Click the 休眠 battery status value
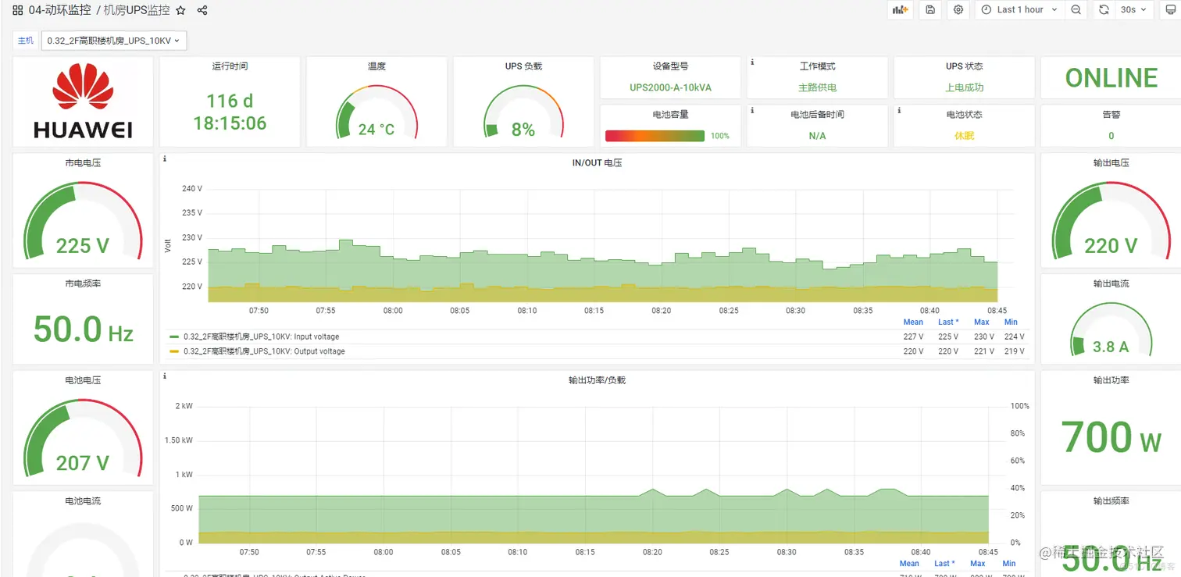This screenshot has width=1181, height=577. point(964,136)
